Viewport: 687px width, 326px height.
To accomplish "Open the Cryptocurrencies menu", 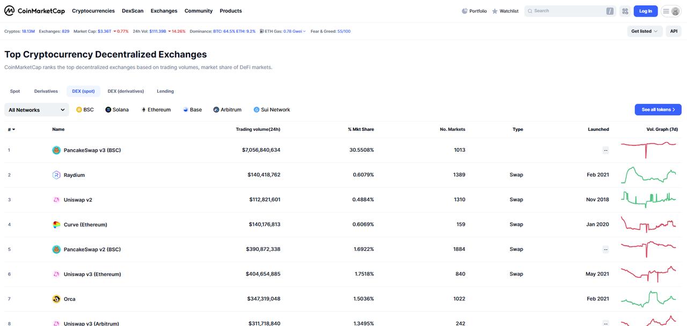I will click(93, 11).
